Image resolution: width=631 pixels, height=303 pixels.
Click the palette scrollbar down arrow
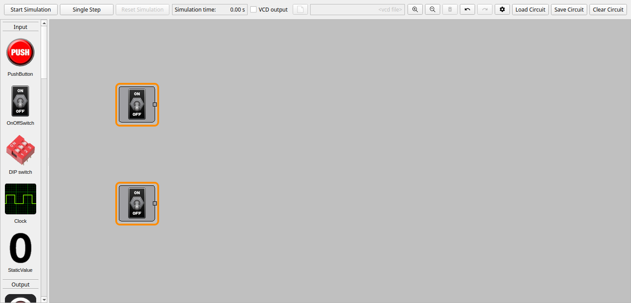tap(44, 299)
